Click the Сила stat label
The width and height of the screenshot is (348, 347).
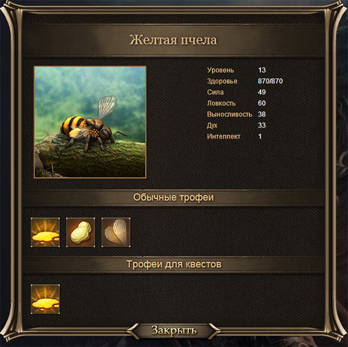click(x=215, y=92)
